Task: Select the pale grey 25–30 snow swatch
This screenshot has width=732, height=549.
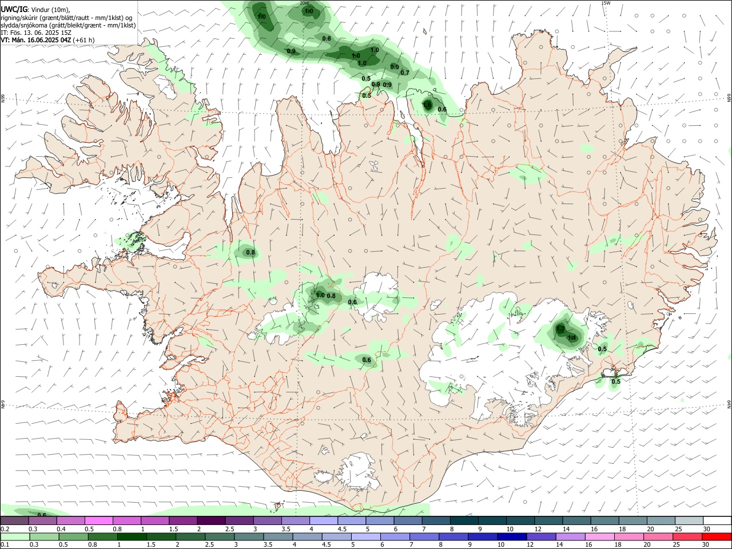Action: click(x=689, y=520)
